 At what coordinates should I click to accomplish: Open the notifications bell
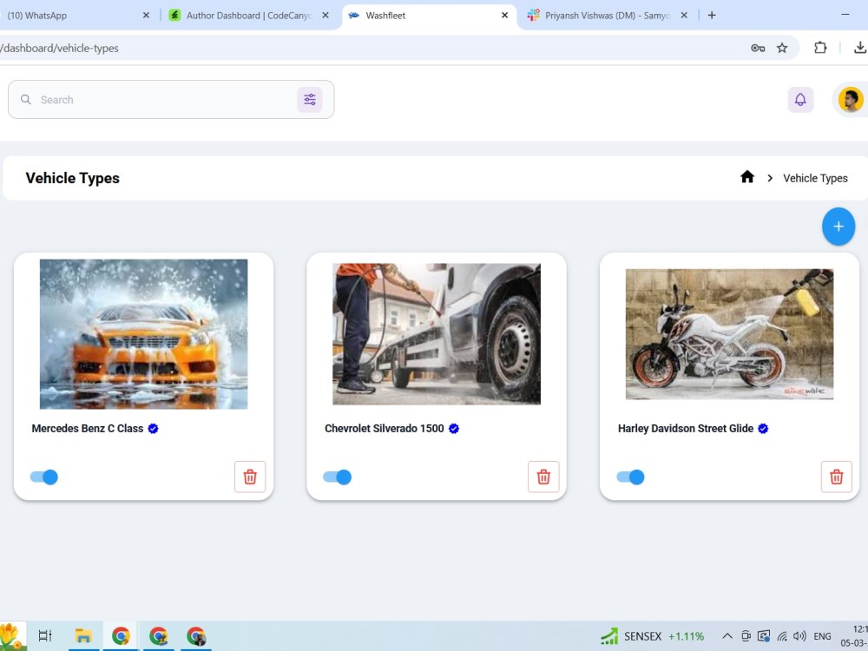800,100
